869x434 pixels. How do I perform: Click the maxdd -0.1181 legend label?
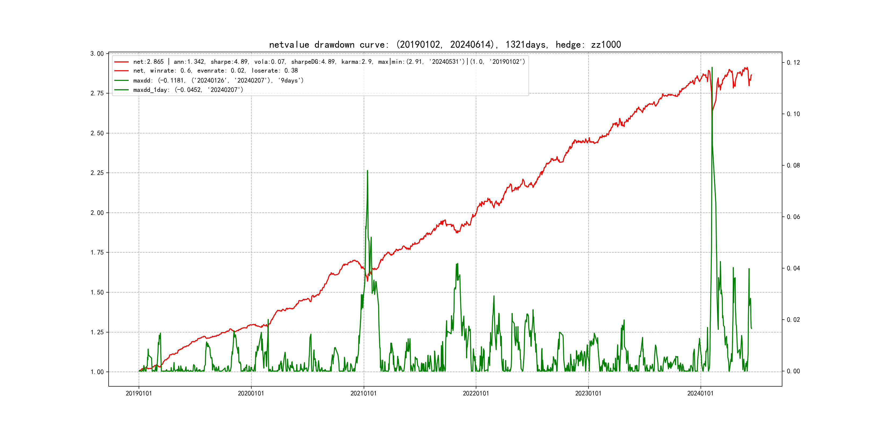tap(218, 81)
